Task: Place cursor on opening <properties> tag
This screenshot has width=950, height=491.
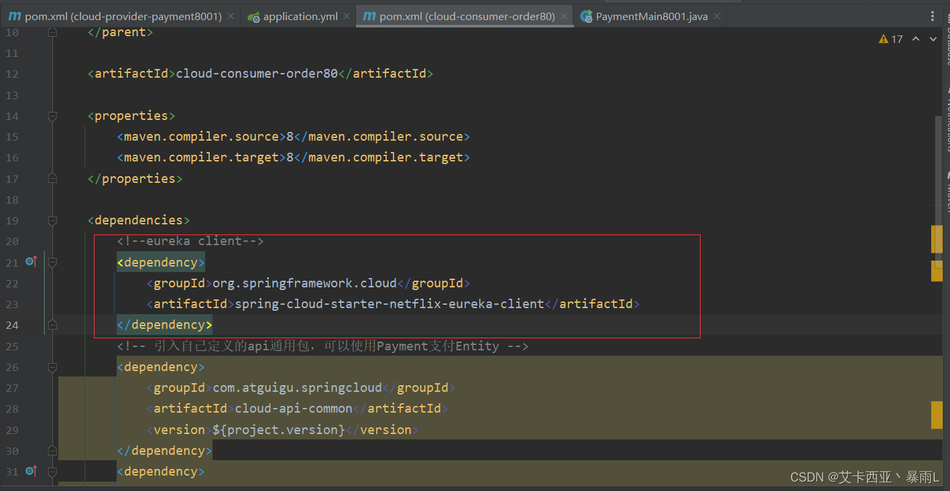Action: click(x=131, y=116)
